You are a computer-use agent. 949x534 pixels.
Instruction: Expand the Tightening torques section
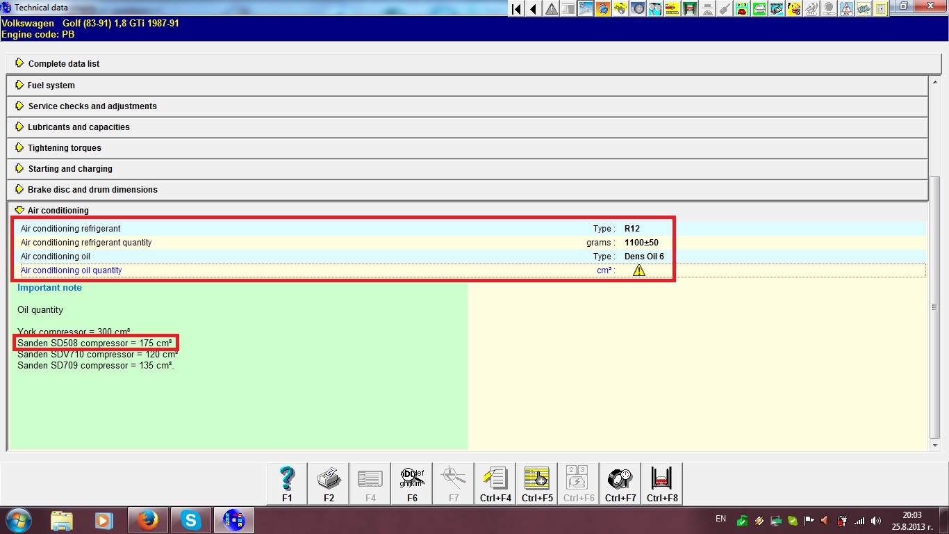[65, 148]
